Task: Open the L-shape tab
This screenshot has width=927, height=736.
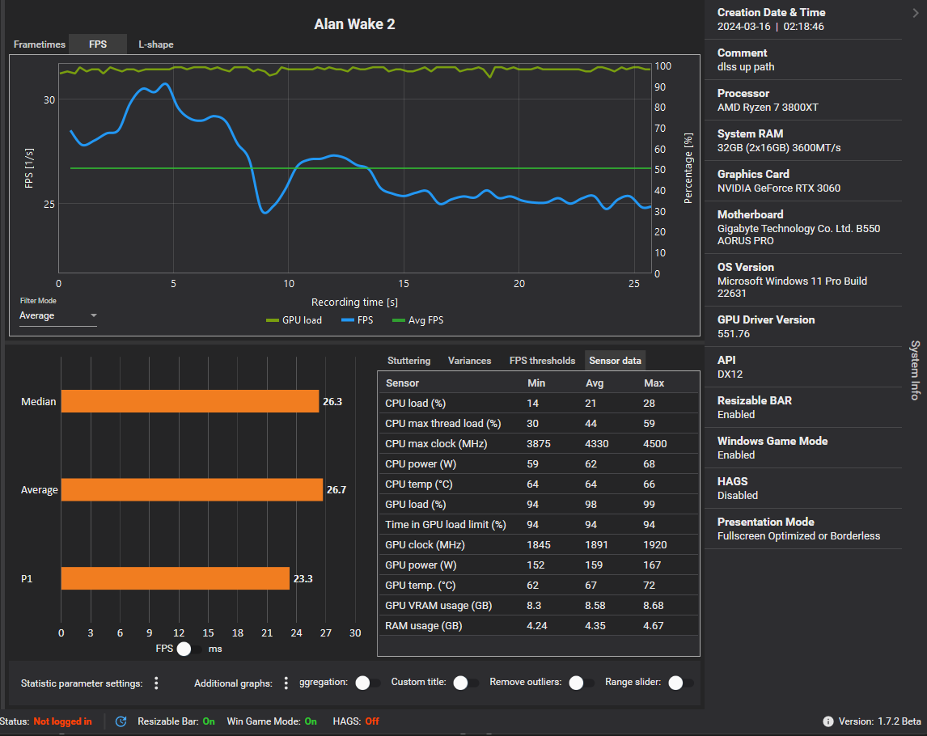Action: click(155, 44)
